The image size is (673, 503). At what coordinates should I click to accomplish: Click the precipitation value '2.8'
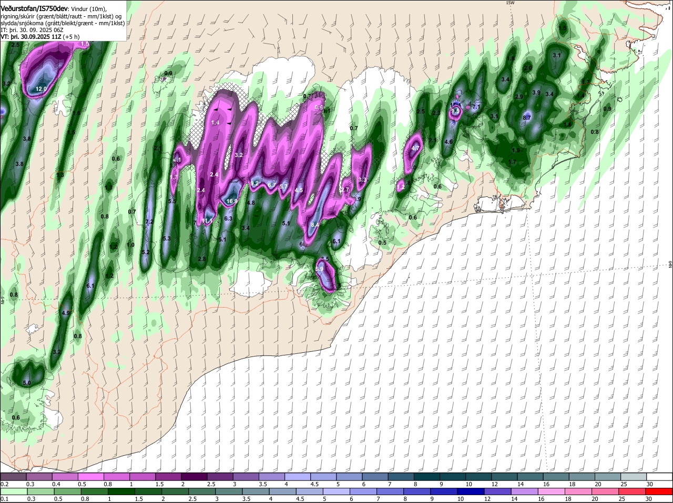202,259
